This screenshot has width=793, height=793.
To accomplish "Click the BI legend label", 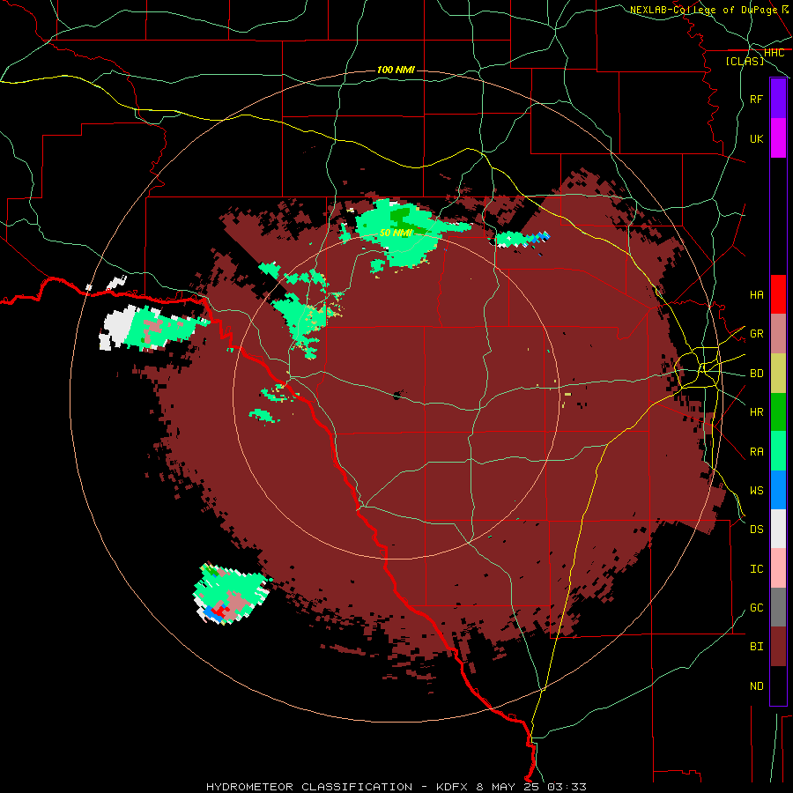I will tap(757, 647).
